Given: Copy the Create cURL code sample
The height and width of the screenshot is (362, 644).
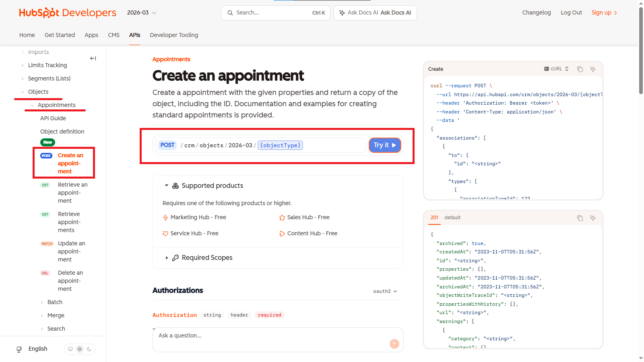Looking at the screenshot, I should (580, 69).
